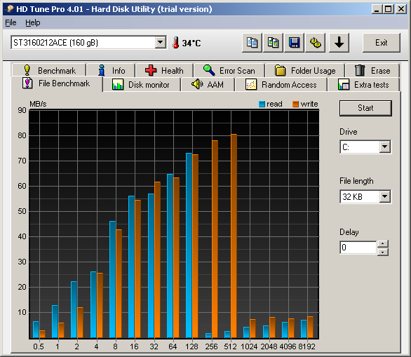Click inside the Delay value field
The width and height of the screenshot is (411, 357).
pos(358,248)
